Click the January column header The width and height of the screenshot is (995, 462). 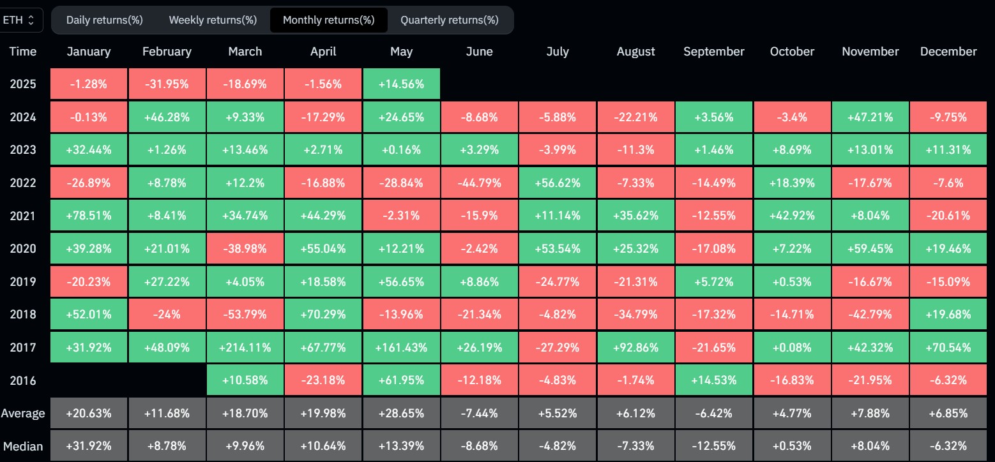[89, 52]
